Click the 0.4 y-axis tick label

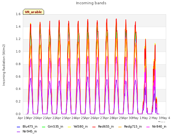pyautogui.click(x=18, y=89)
